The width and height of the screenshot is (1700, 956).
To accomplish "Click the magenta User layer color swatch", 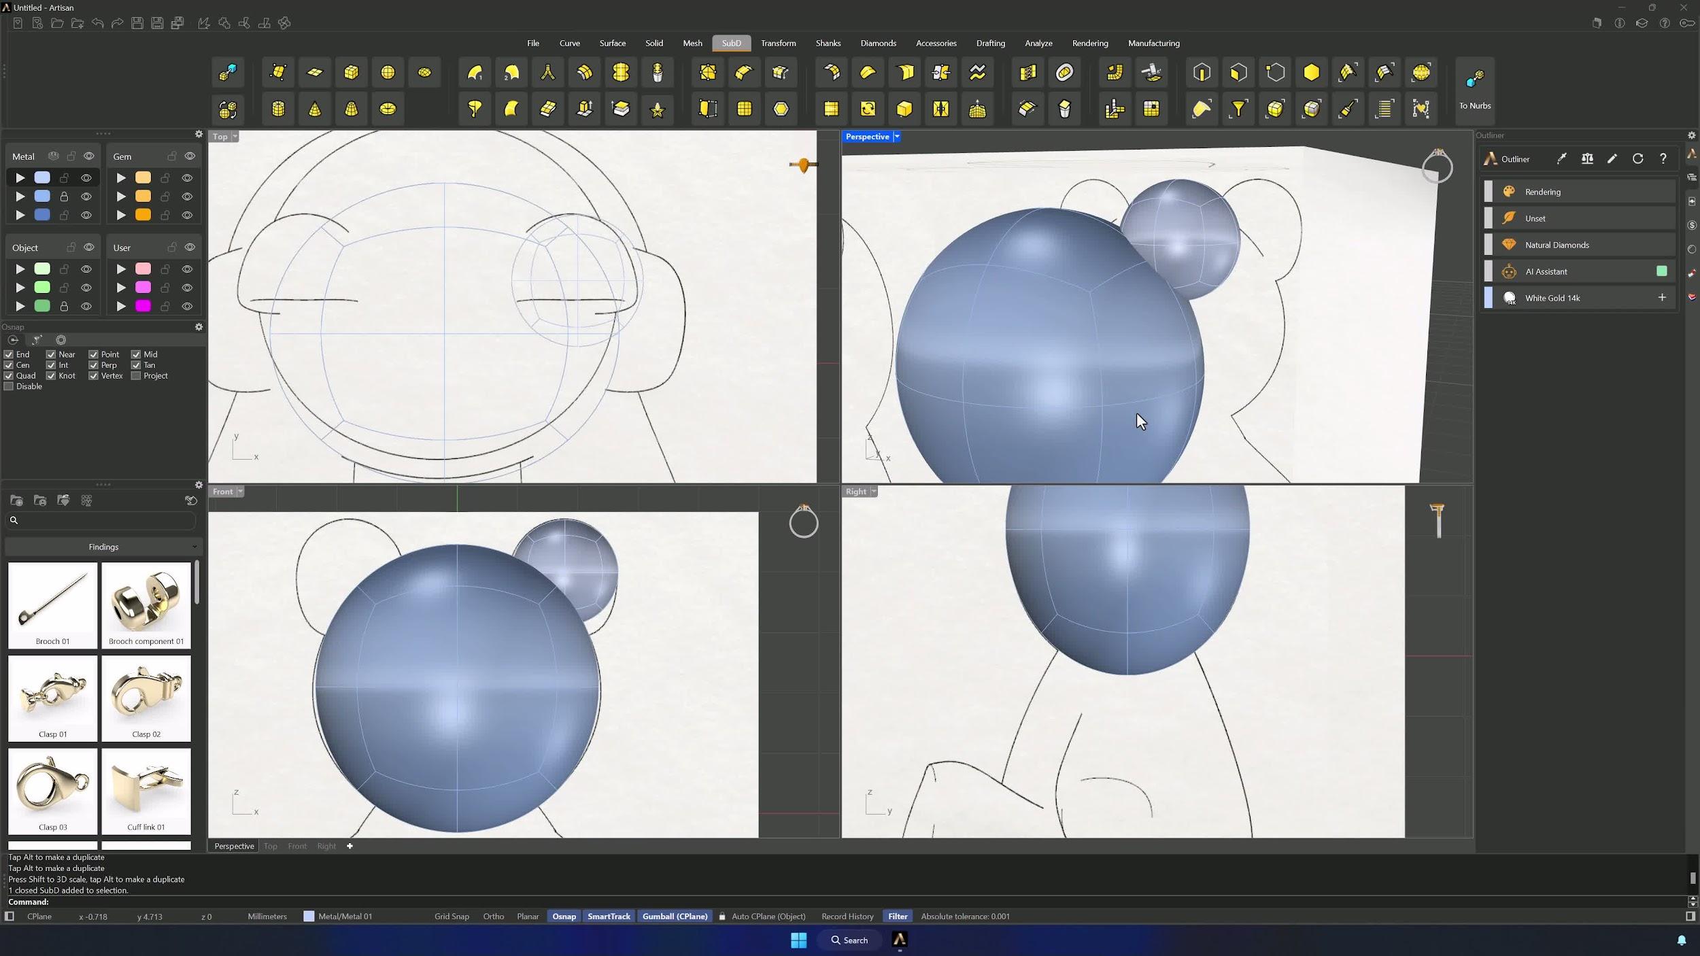I will pyautogui.click(x=143, y=306).
